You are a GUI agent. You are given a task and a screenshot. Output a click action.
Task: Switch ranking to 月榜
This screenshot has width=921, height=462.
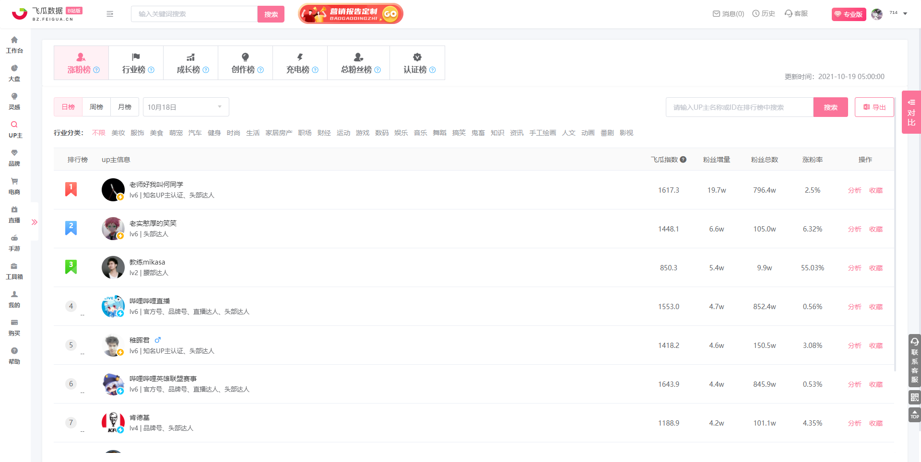(x=125, y=107)
